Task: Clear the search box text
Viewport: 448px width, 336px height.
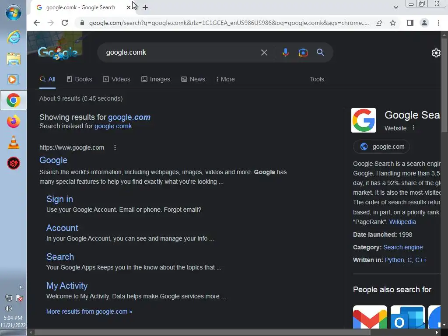Action: click(x=264, y=52)
